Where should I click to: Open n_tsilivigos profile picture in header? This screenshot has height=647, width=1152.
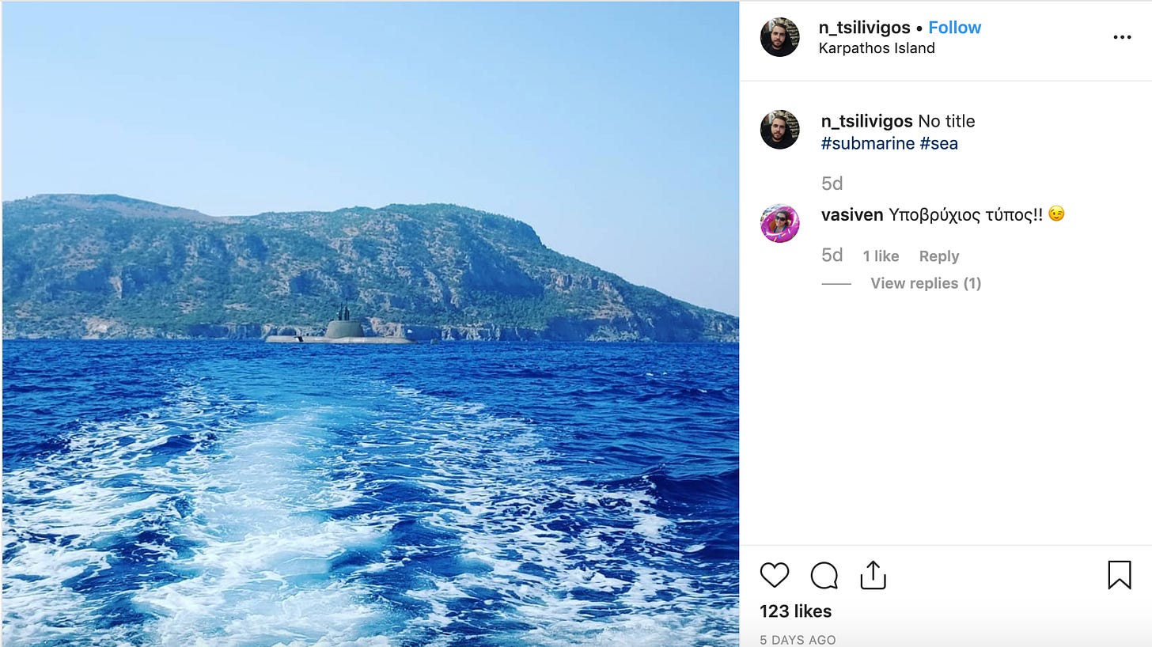click(779, 37)
